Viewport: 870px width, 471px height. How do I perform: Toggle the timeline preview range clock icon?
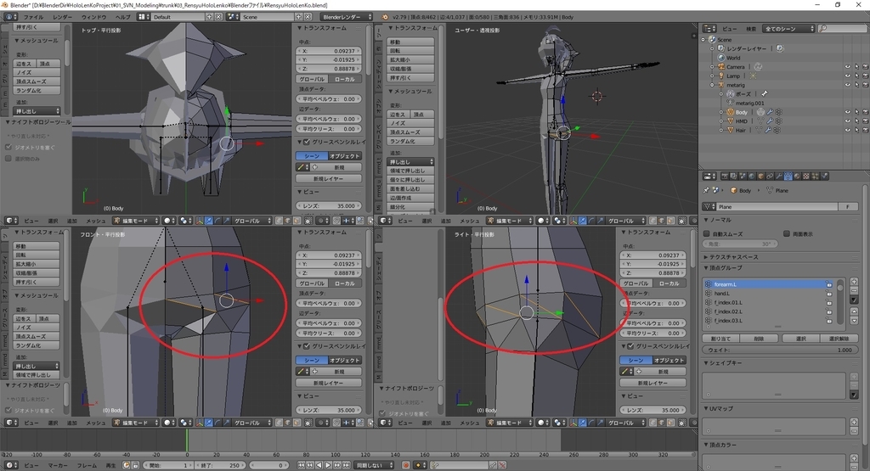point(126,465)
